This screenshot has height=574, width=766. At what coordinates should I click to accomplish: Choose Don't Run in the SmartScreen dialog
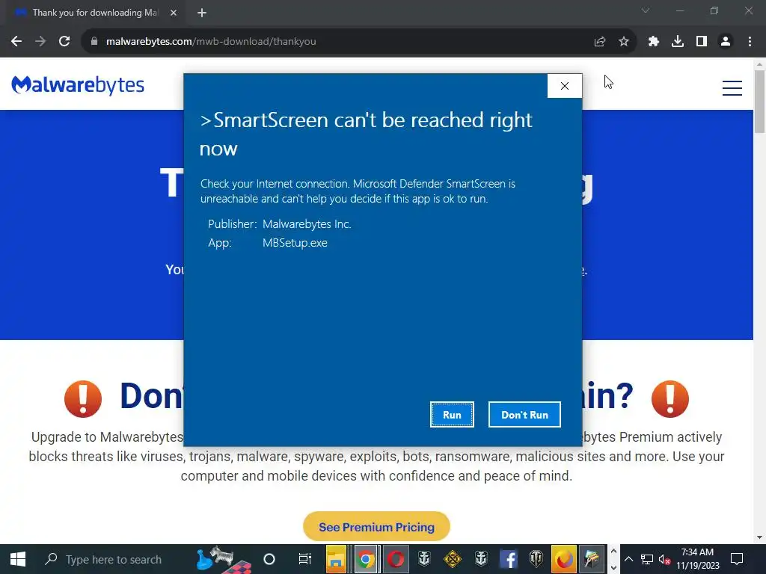[x=524, y=414]
